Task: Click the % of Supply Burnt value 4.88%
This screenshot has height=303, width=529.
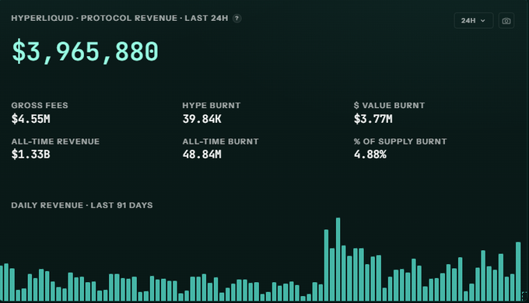Action: pyautogui.click(x=370, y=155)
